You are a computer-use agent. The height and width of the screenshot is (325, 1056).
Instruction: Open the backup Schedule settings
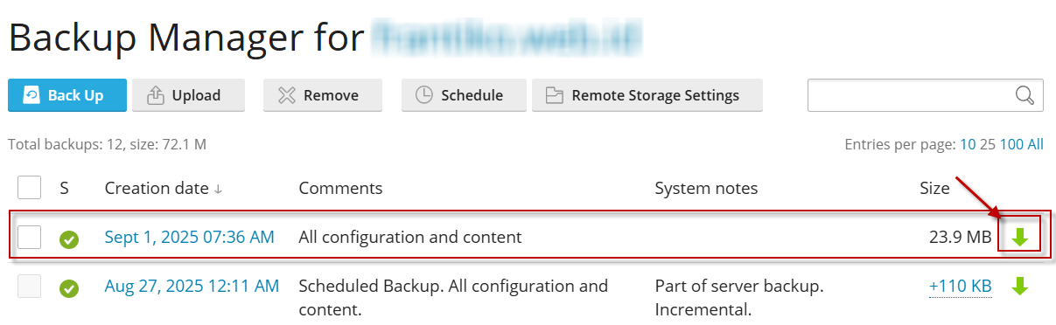tap(464, 95)
